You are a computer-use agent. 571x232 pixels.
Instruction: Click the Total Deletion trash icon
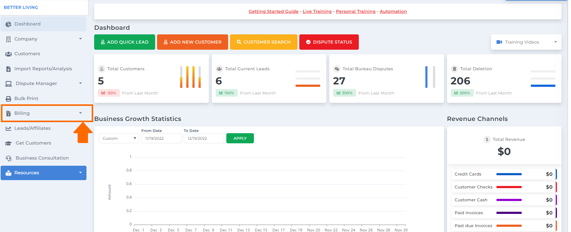[454, 69]
